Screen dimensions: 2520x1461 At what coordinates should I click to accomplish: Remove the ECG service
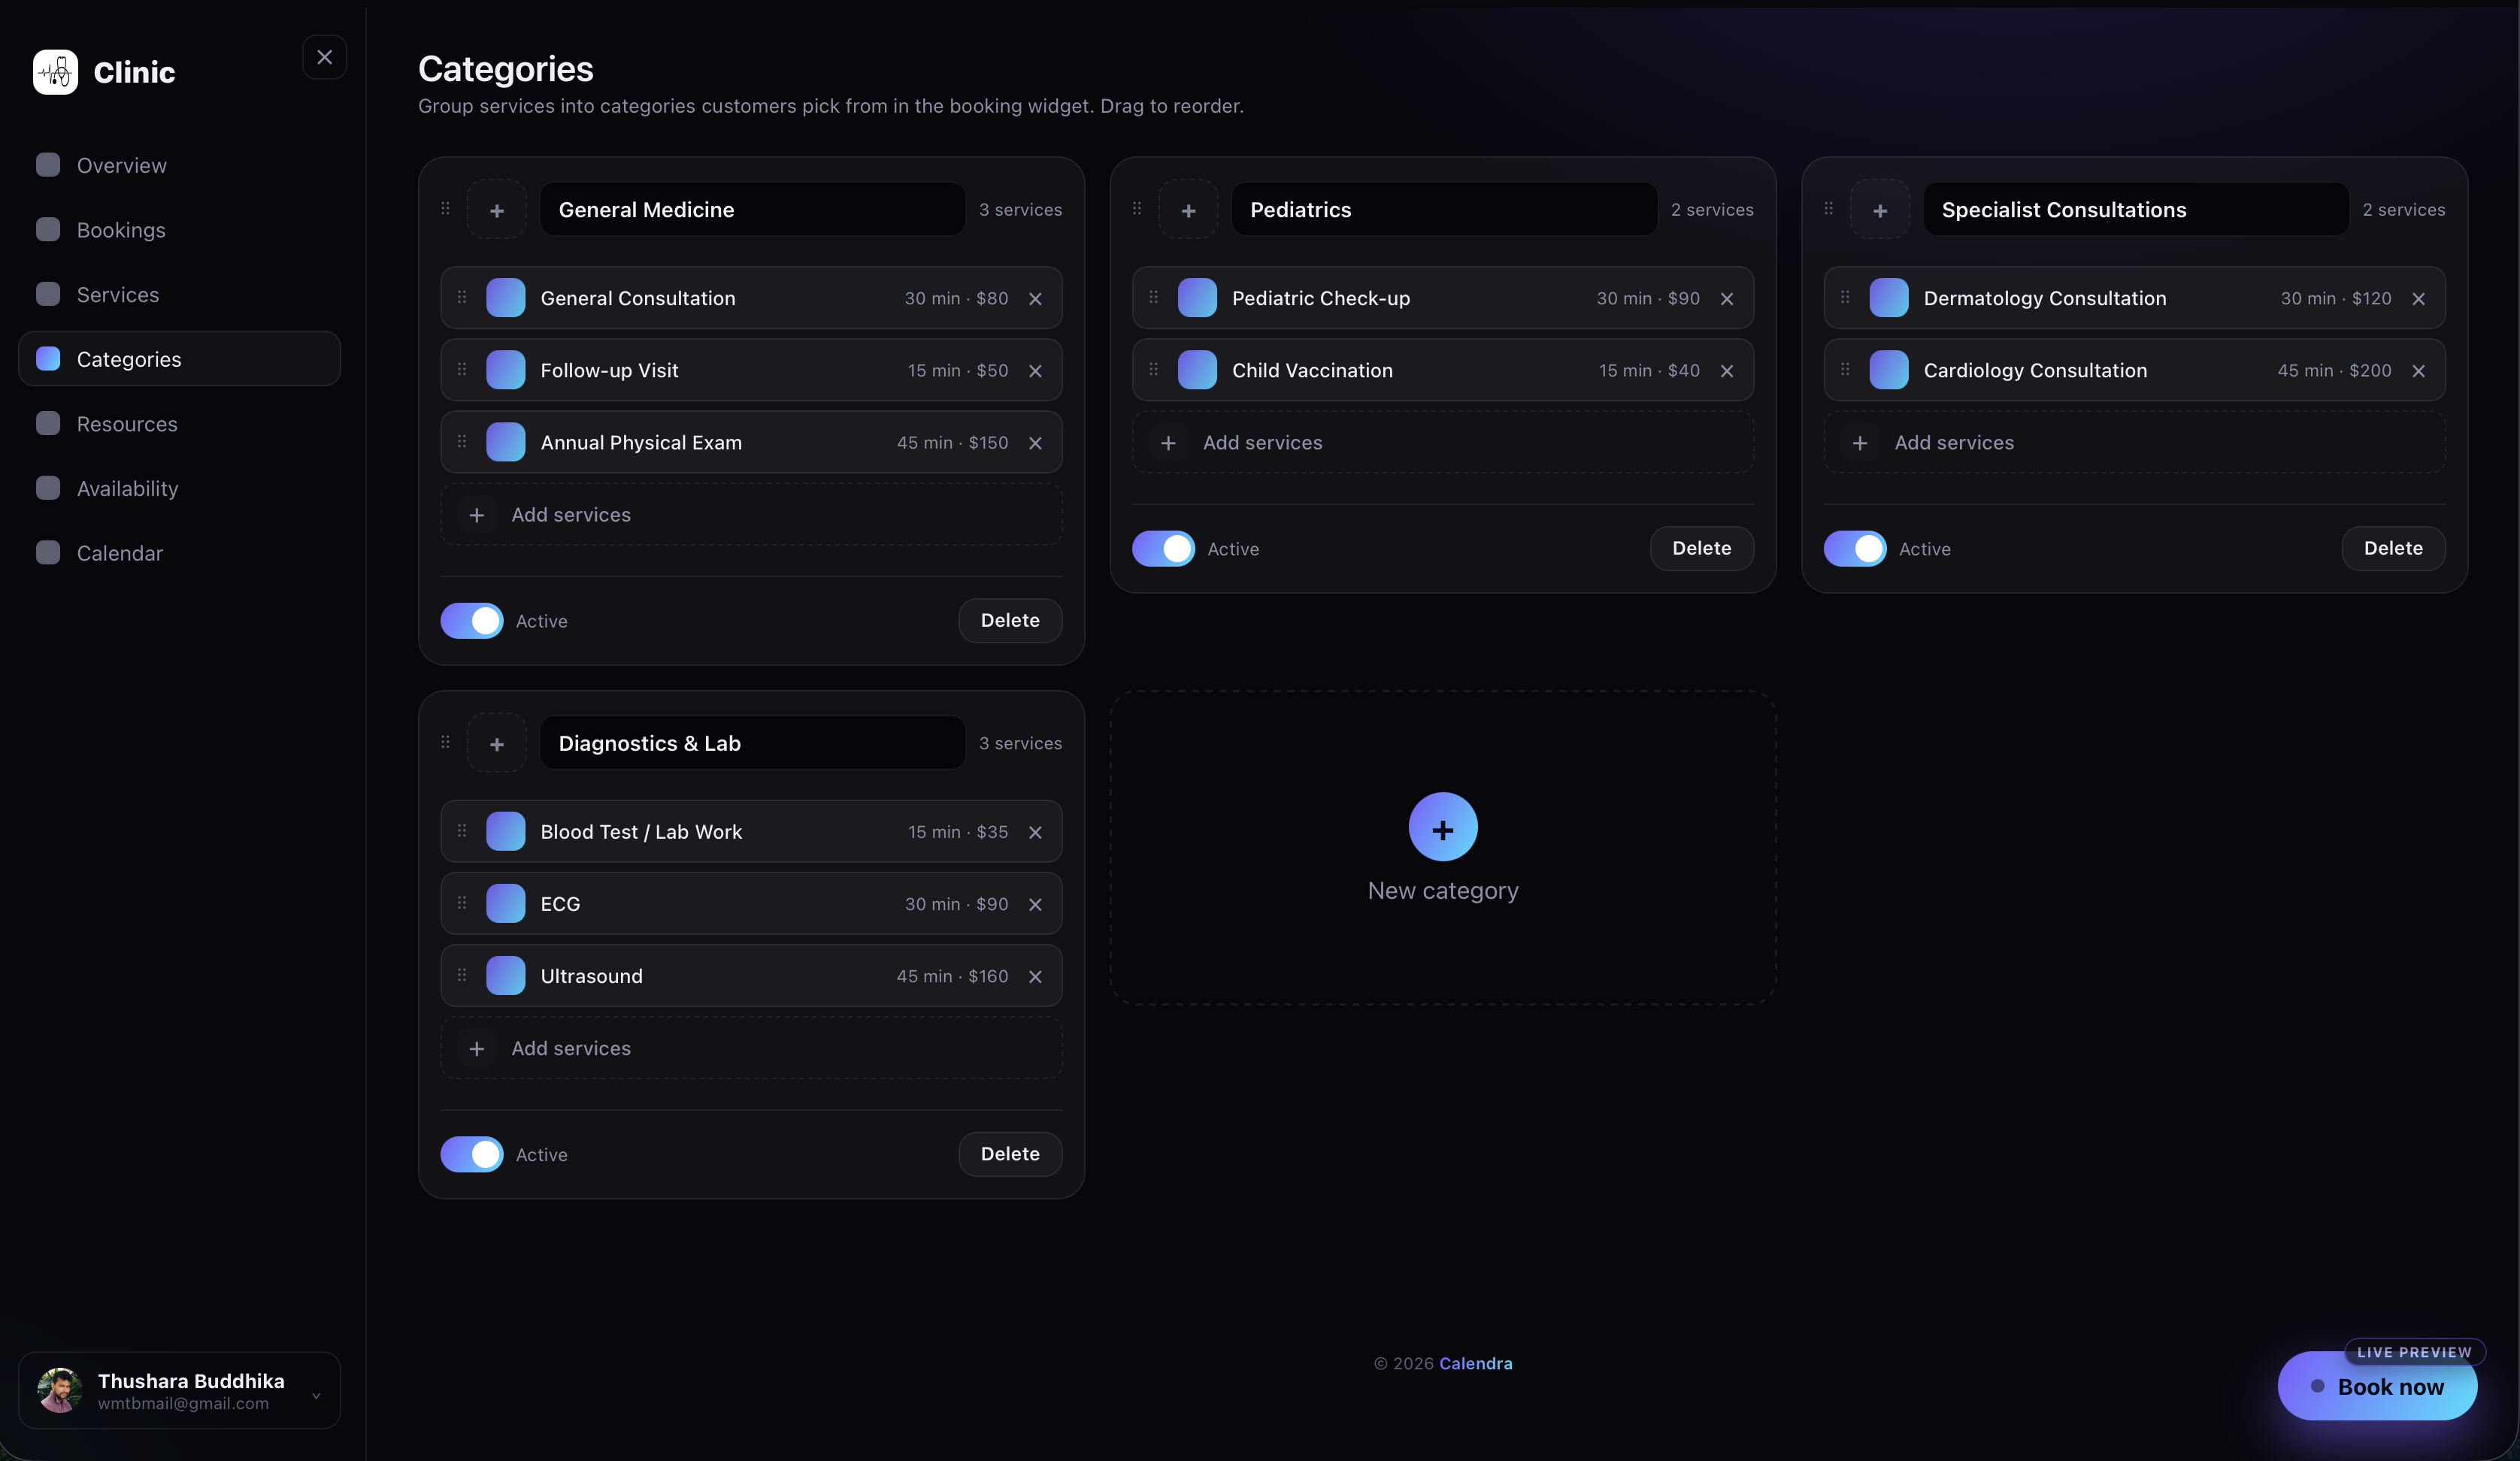pos(1035,904)
